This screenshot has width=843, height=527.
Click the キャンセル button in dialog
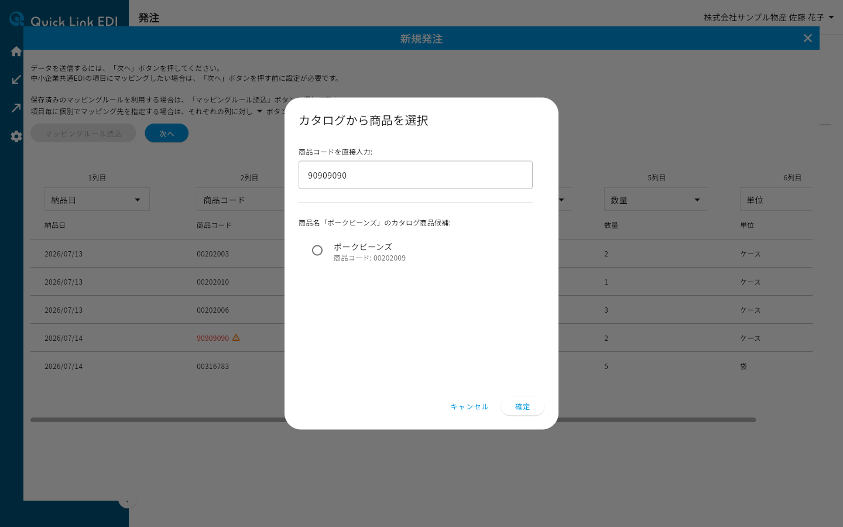tap(470, 407)
